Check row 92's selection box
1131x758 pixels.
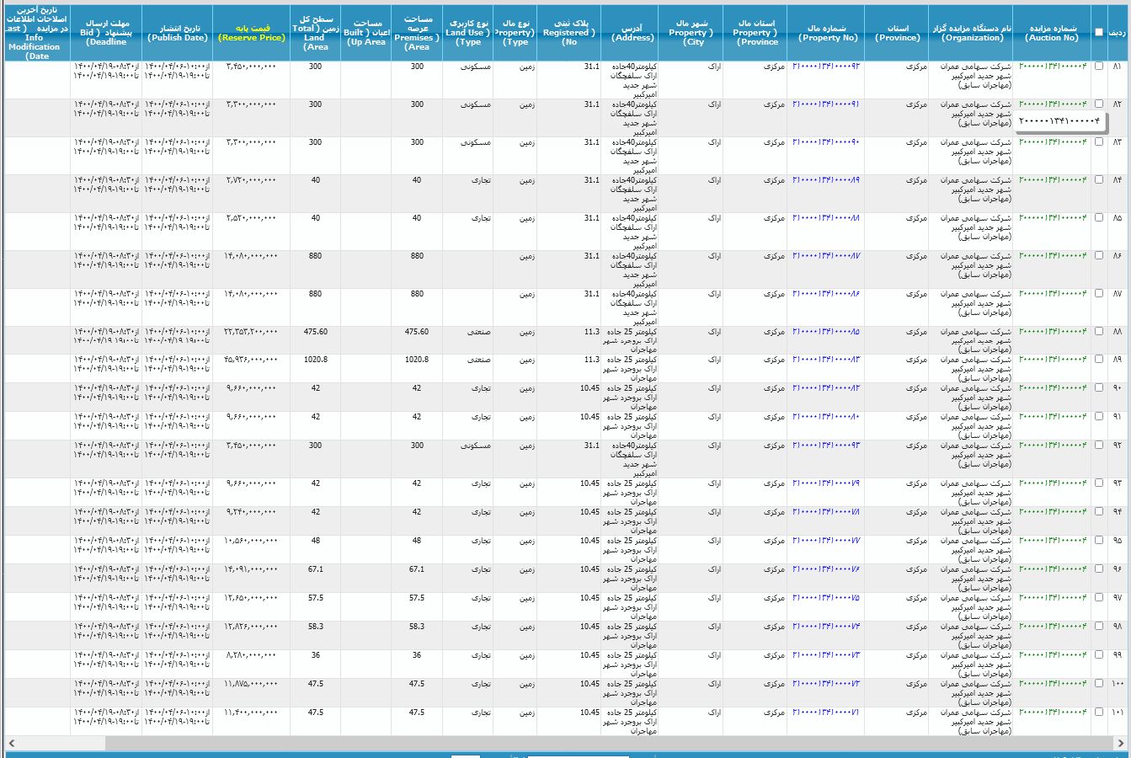coord(1098,445)
